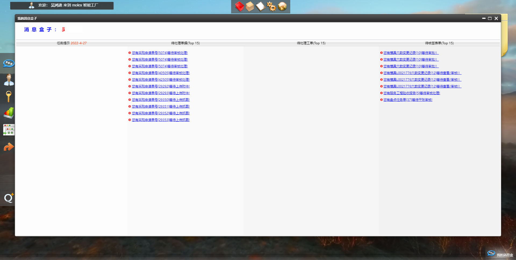Open purchase request 29292 awaiting attachment upload
The width and height of the screenshot is (516, 260).
(160, 86)
